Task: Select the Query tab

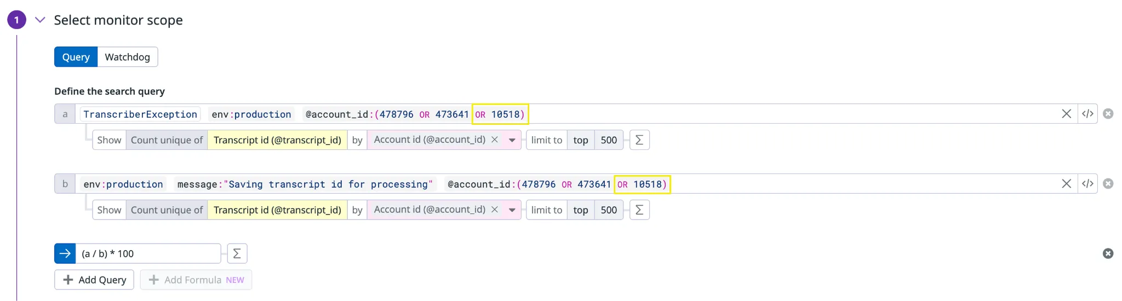Action: click(76, 57)
